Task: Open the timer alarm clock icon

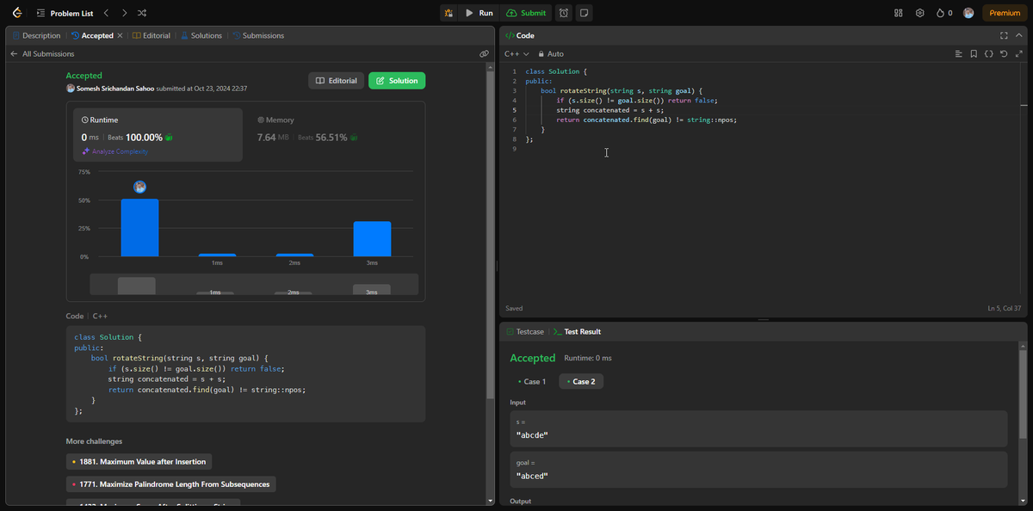Action: [x=564, y=13]
